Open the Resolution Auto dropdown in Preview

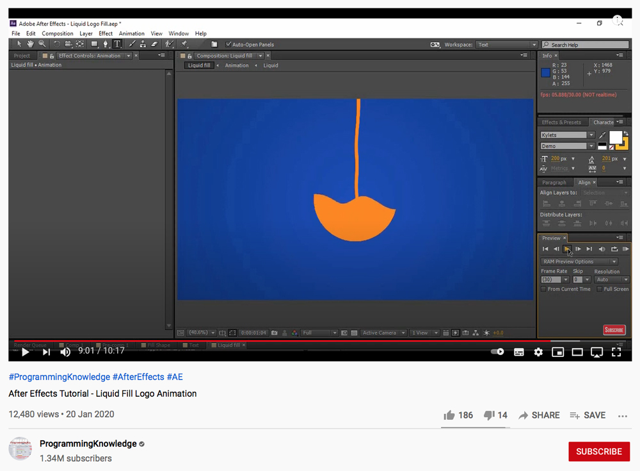click(x=611, y=279)
